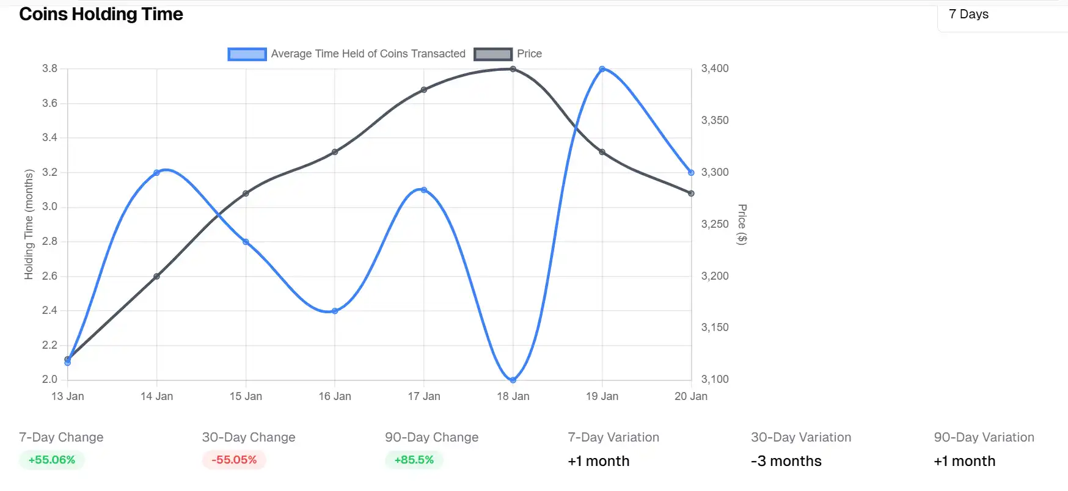
Task: Toggle the Price series legend label
Action: coord(529,54)
